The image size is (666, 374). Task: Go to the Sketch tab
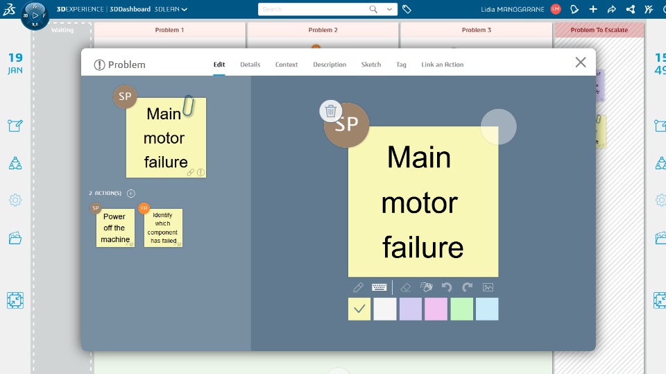click(370, 65)
